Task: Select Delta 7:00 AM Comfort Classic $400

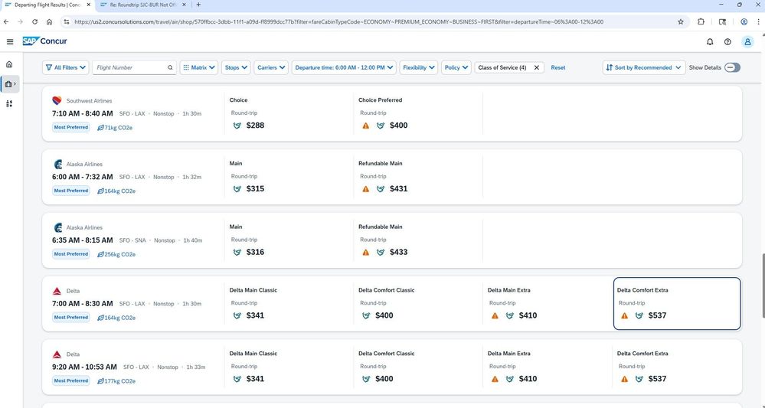Action: [x=418, y=304]
